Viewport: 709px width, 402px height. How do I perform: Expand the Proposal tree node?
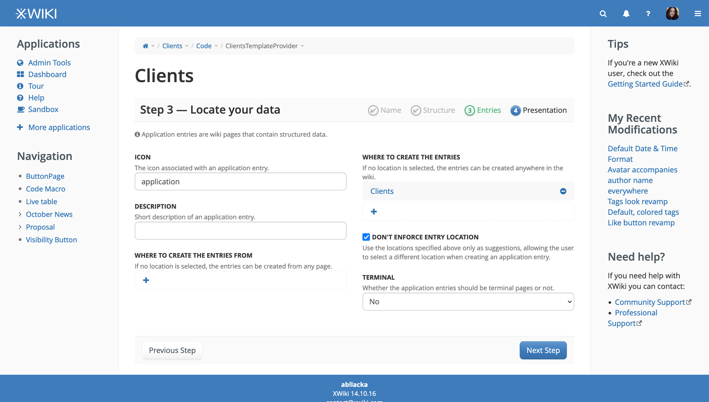point(20,227)
